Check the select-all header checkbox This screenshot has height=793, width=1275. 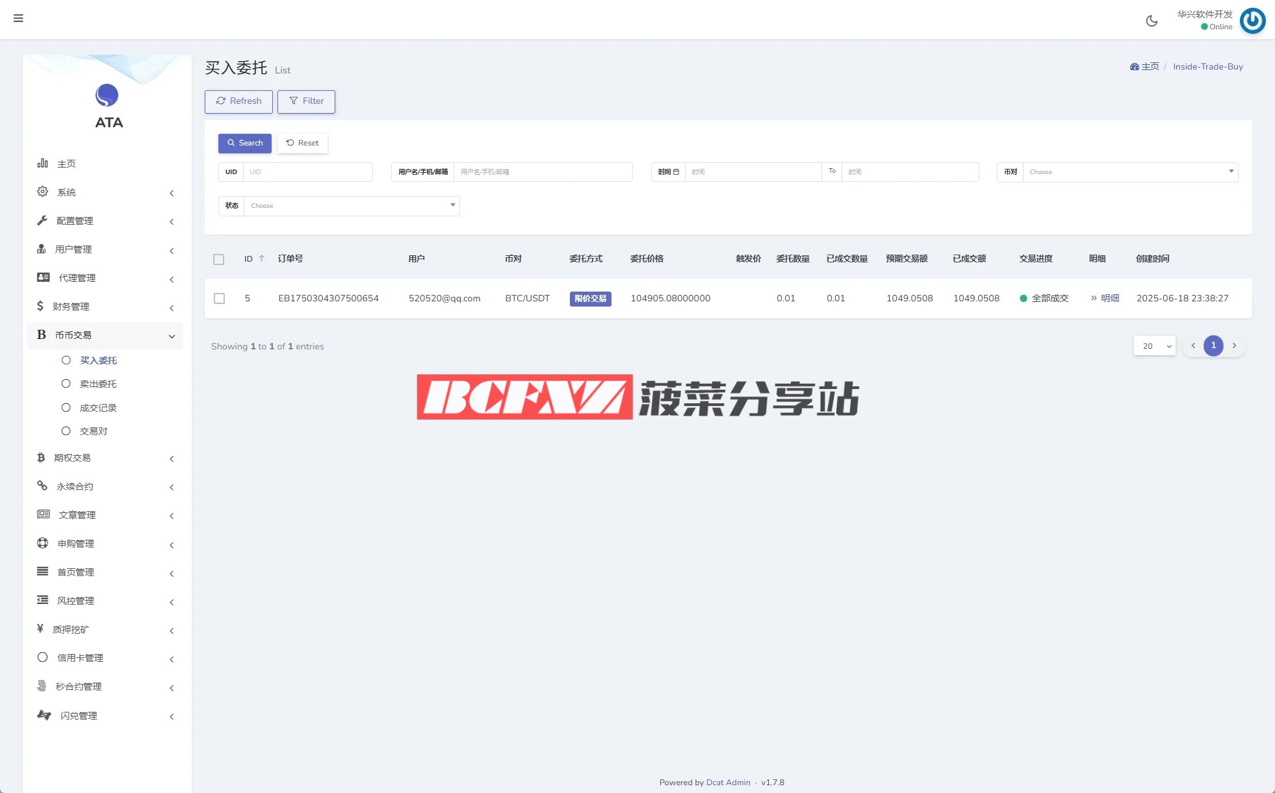pyautogui.click(x=219, y=259)
